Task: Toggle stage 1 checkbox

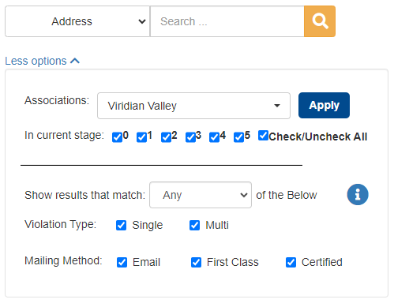Action: (x=141, y=137)
